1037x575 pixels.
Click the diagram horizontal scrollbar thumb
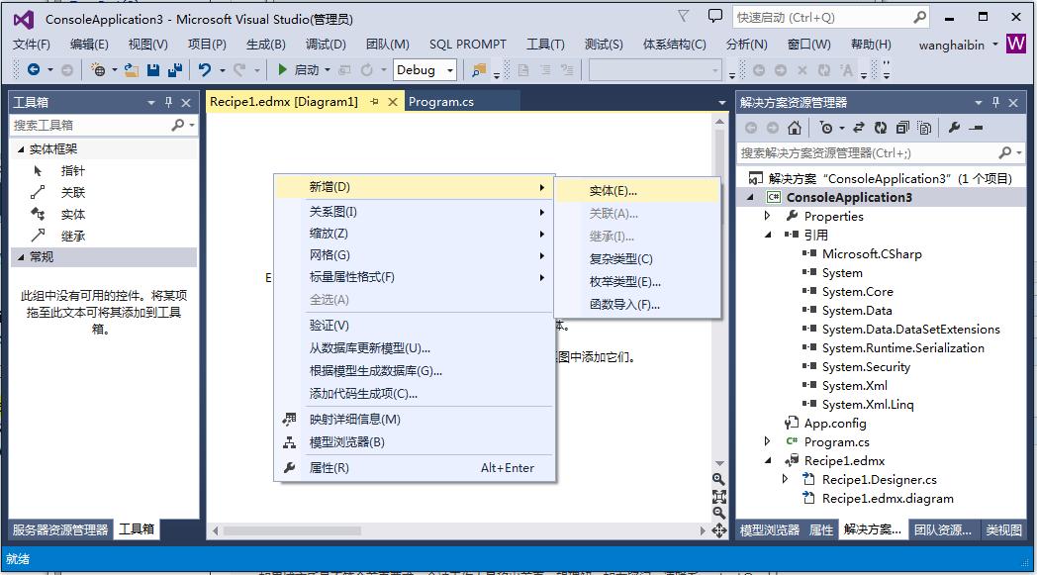click(x=292, y=530)
